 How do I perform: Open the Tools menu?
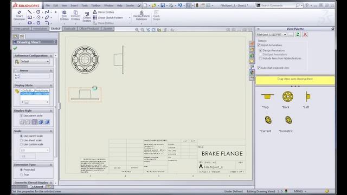pyautogui.click(x=85, y=5)
